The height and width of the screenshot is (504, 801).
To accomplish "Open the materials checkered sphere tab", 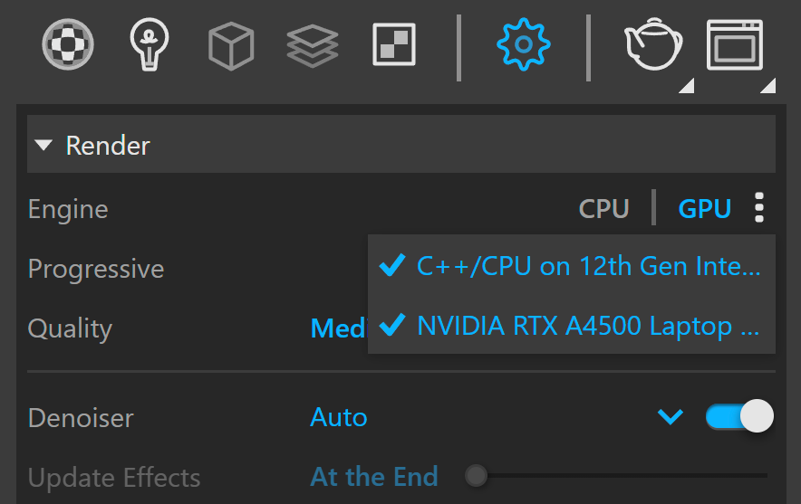I will click(x=68, y=44).
